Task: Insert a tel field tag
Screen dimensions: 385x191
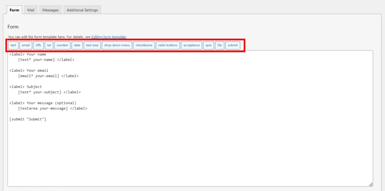Action: pos(49,45)
